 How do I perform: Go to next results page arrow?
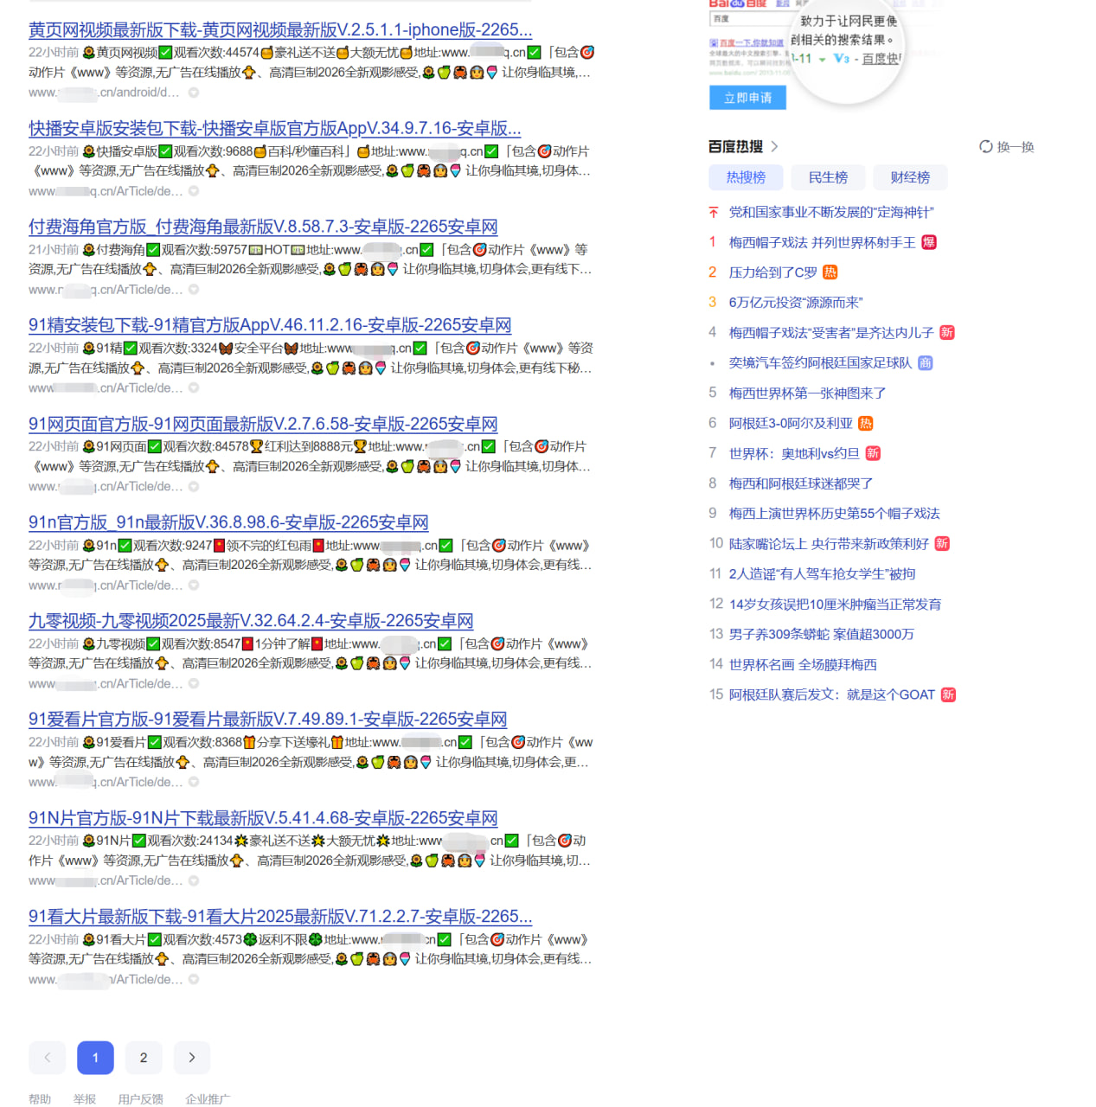tap(192, 1058)
